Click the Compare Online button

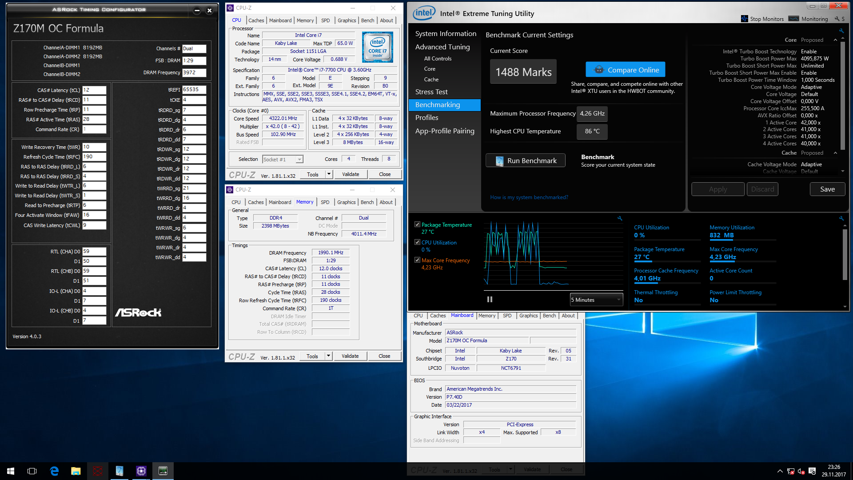tap(625, 70)
